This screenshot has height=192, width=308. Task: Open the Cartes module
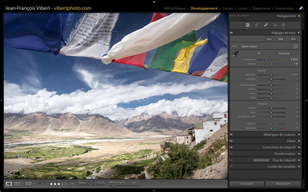click(227, 8)
